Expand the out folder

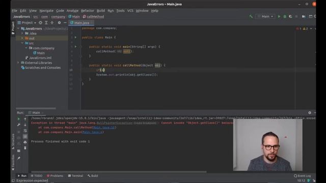coord(22,39)
